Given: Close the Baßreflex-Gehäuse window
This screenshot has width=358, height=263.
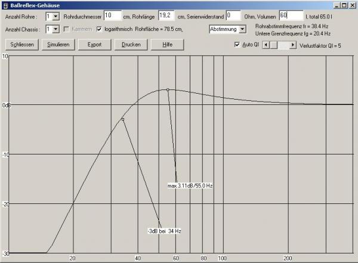Looking at the screenshot, I should pos(351,5).
